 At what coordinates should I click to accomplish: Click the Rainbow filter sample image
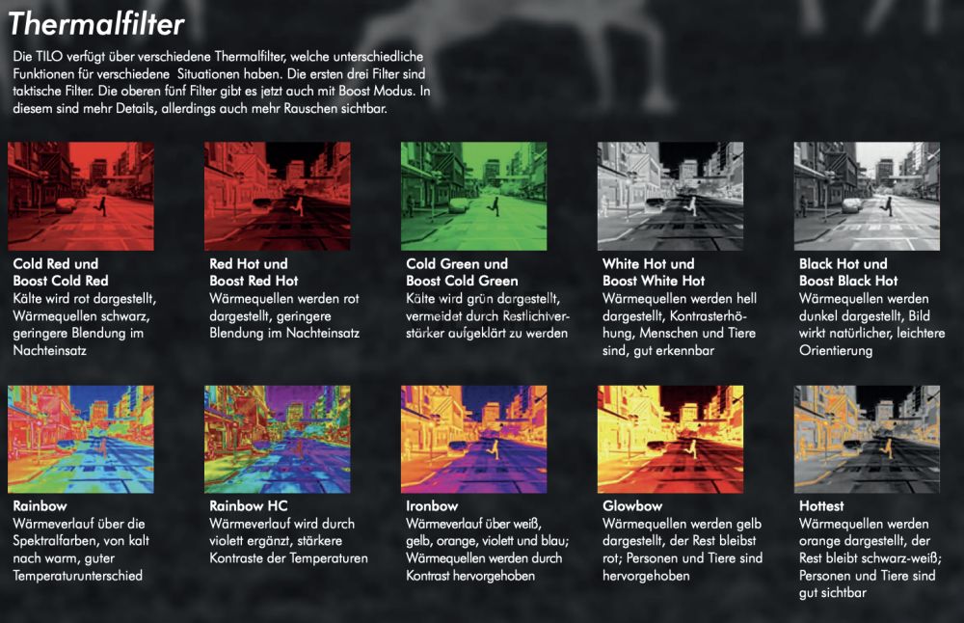click(x=81, y=439)
